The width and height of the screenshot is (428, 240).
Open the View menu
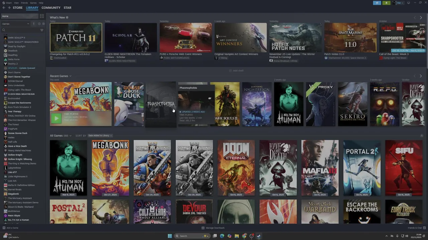coord(16,3)
